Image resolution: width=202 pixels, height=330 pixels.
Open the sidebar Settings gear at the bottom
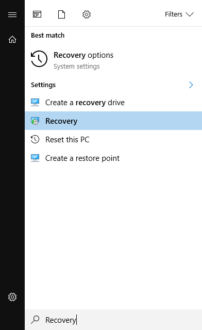point(12,297)
